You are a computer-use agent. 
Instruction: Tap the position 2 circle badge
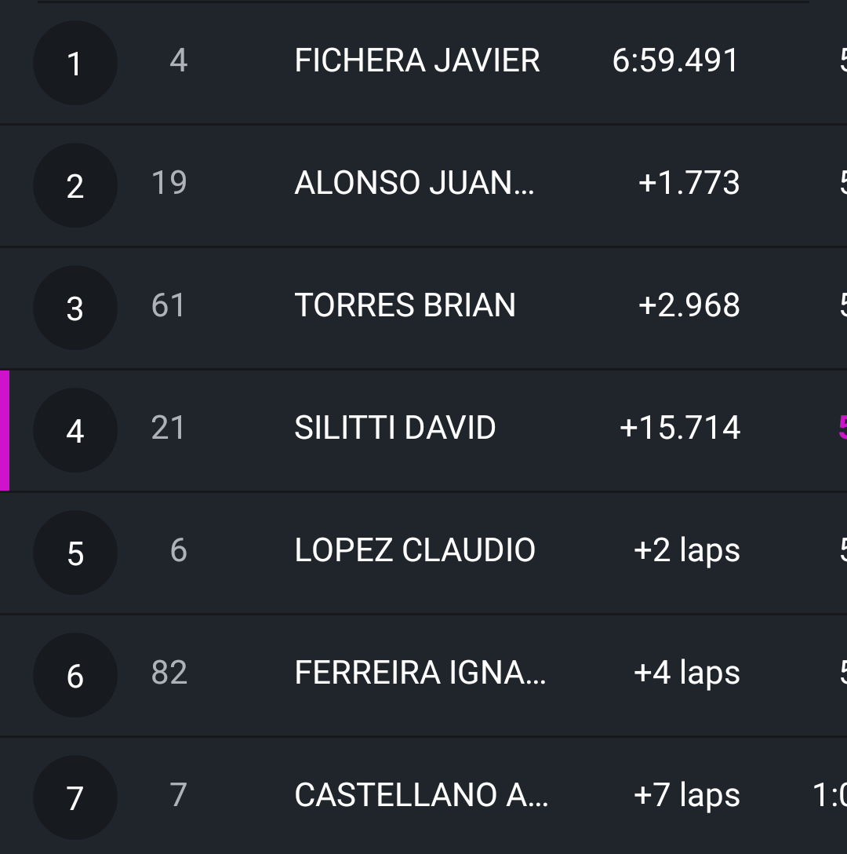tap(75, 185)
